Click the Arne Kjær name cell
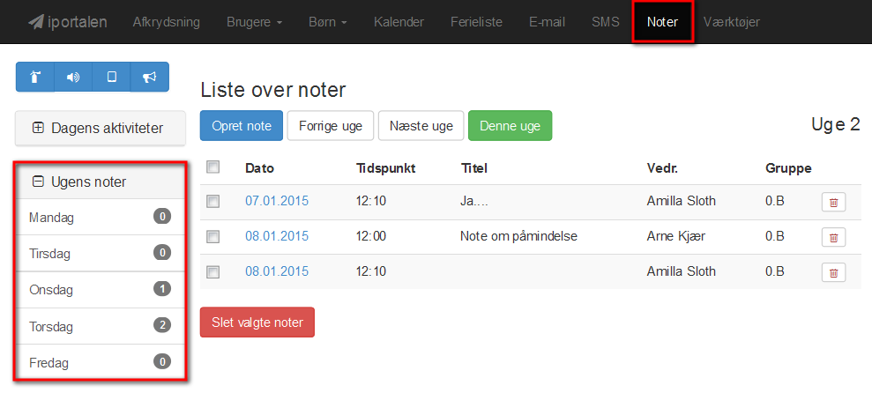This screenshot has width=872, height=393. tap(675, 236)
